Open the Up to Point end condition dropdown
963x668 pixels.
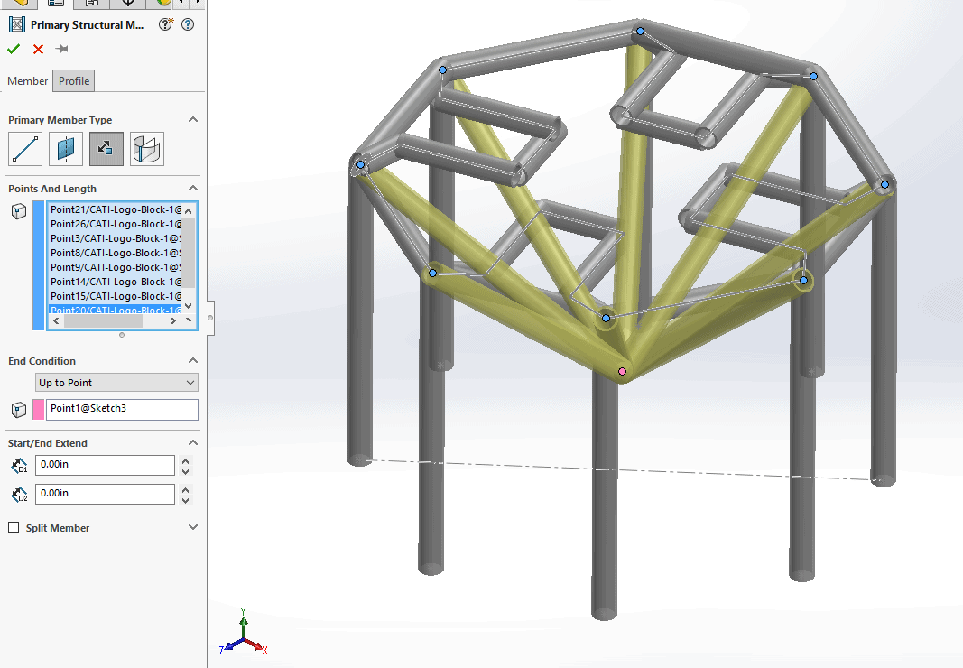pos(116,382)
